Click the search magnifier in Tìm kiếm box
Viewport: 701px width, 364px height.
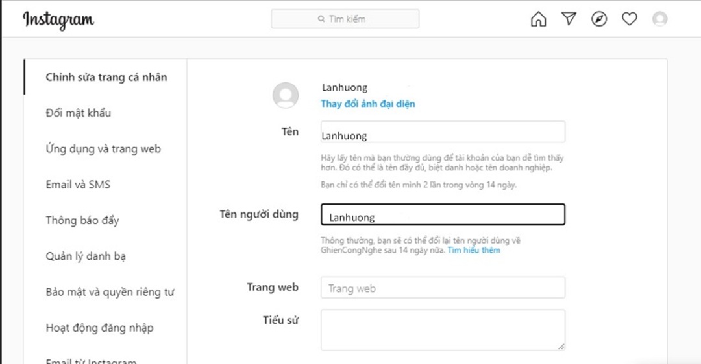(x=321, y=19)
